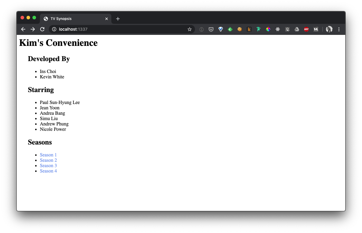This screenshot has width=362, height=233.
Task: Click the Starring heading
Action: click(x=41, y=90)
